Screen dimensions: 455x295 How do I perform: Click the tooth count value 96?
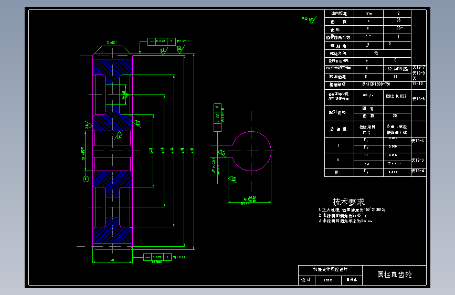pos(398,20)
